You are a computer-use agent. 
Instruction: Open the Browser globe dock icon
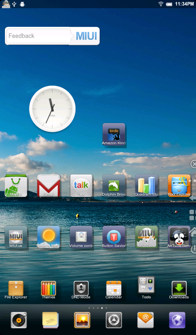coord(177,320)
